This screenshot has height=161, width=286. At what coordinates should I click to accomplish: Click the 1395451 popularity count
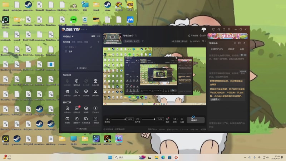pos(195,41)
